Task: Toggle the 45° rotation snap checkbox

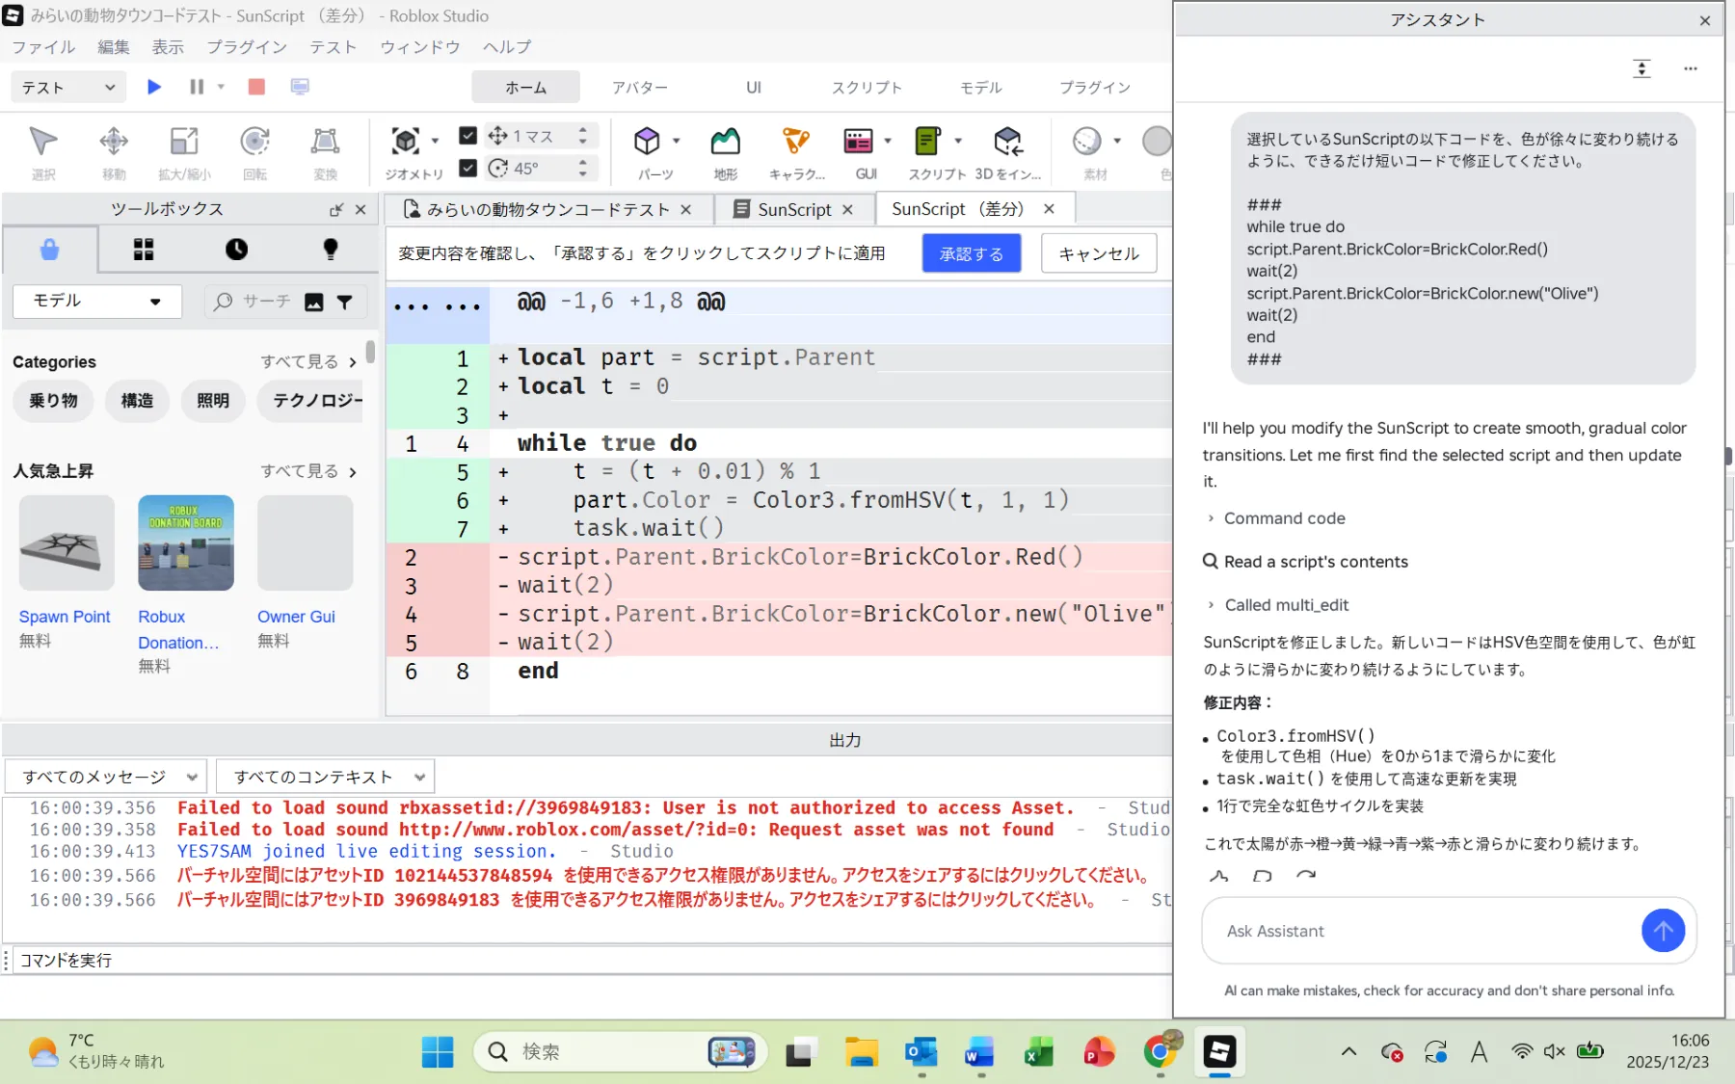Action: (x=467, y=168)
